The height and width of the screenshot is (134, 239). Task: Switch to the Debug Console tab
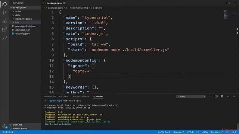tap(80, 96)
